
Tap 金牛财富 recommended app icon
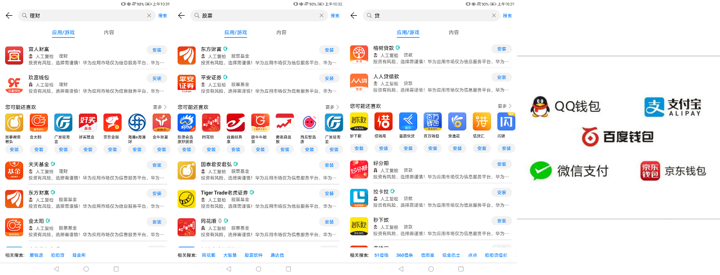click(x=161, y=122)
